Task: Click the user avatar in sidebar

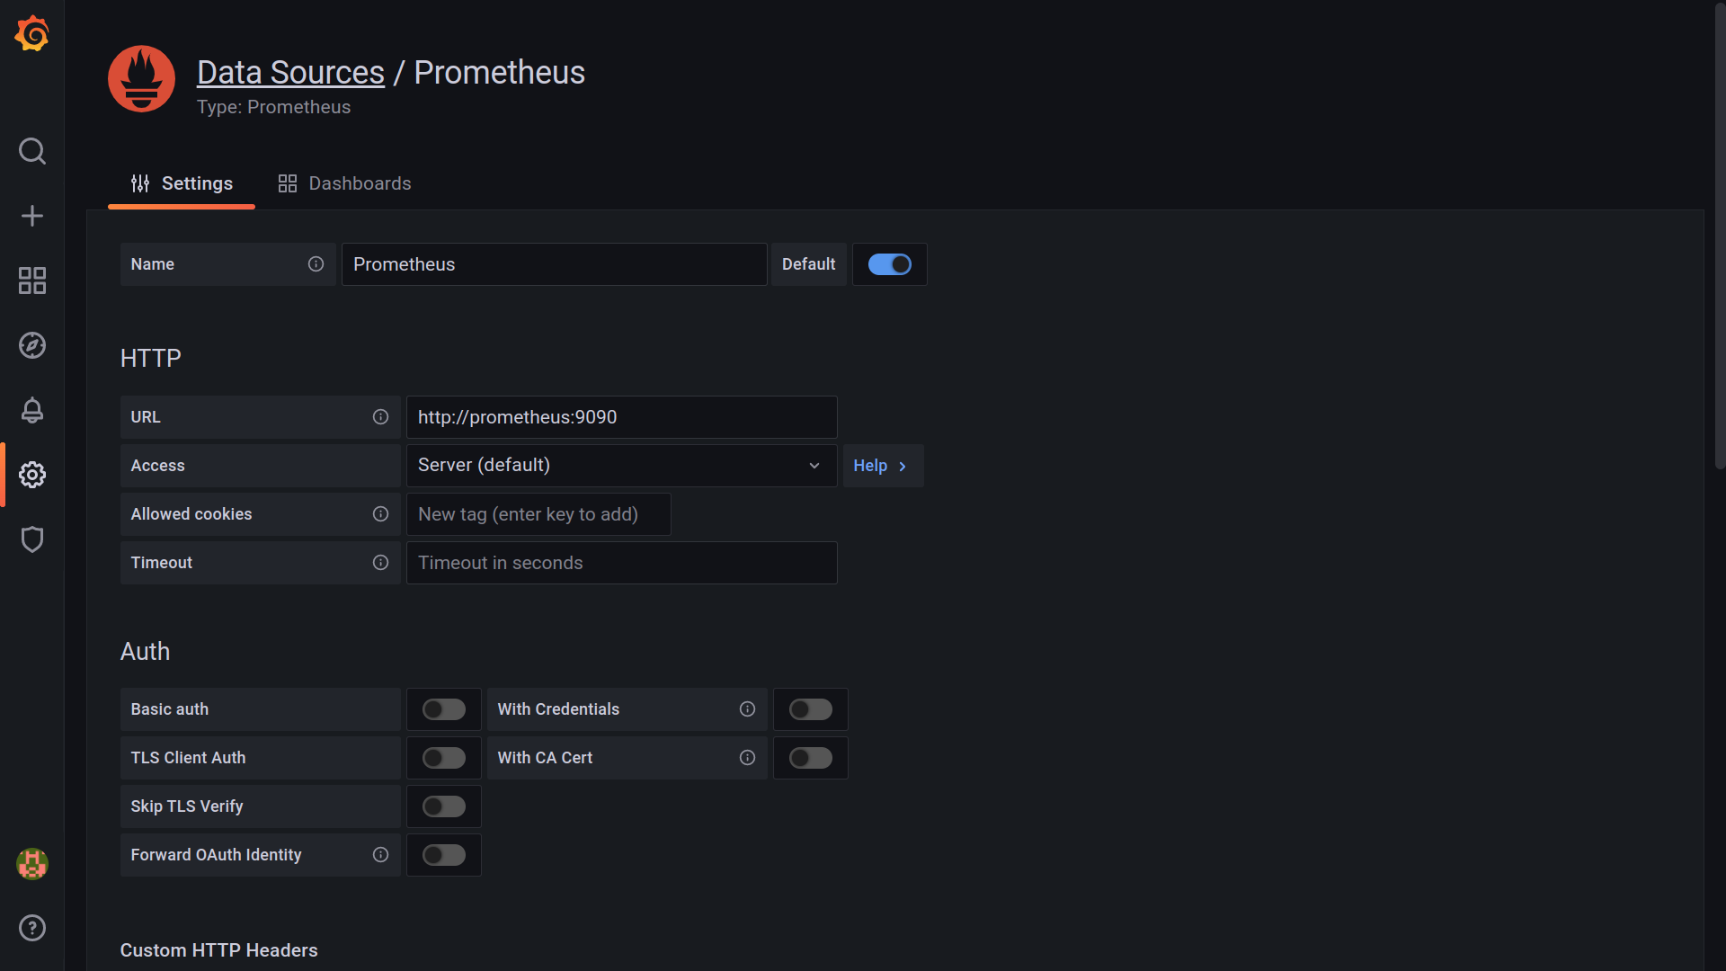Action: coord(32,864)
